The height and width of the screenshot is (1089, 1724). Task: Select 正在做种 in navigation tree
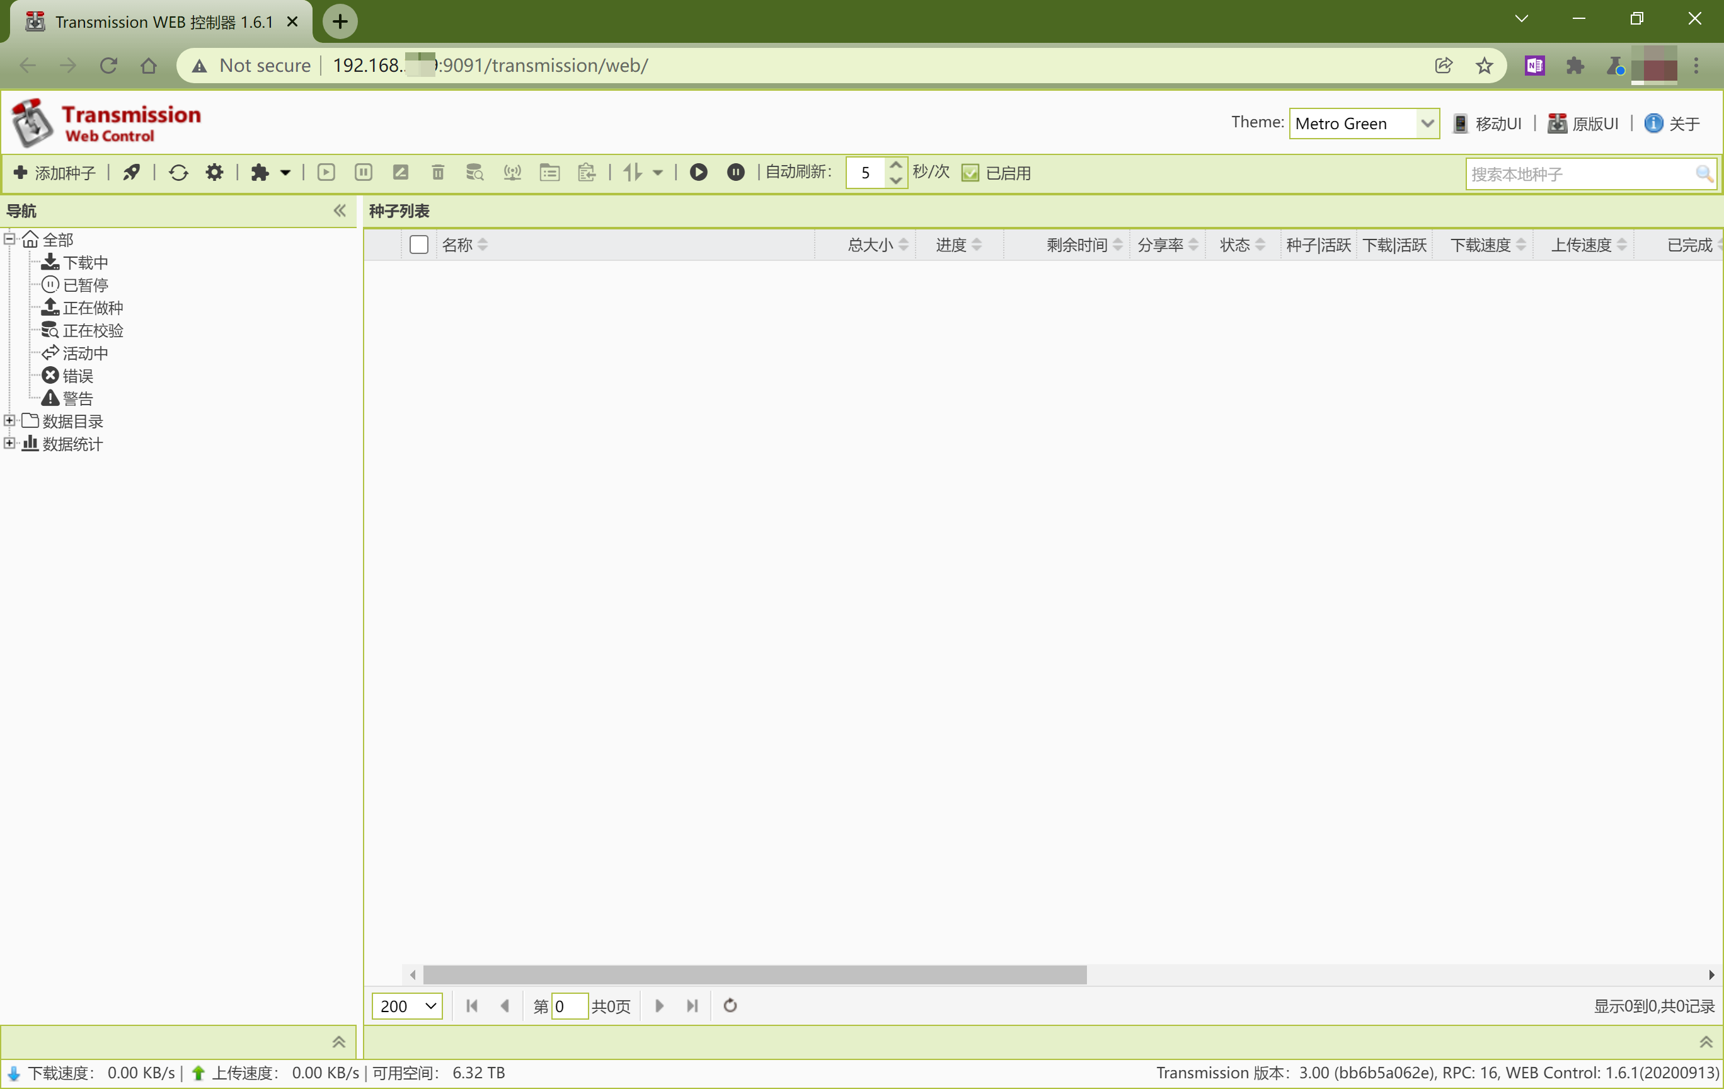[x=93, y=308]
